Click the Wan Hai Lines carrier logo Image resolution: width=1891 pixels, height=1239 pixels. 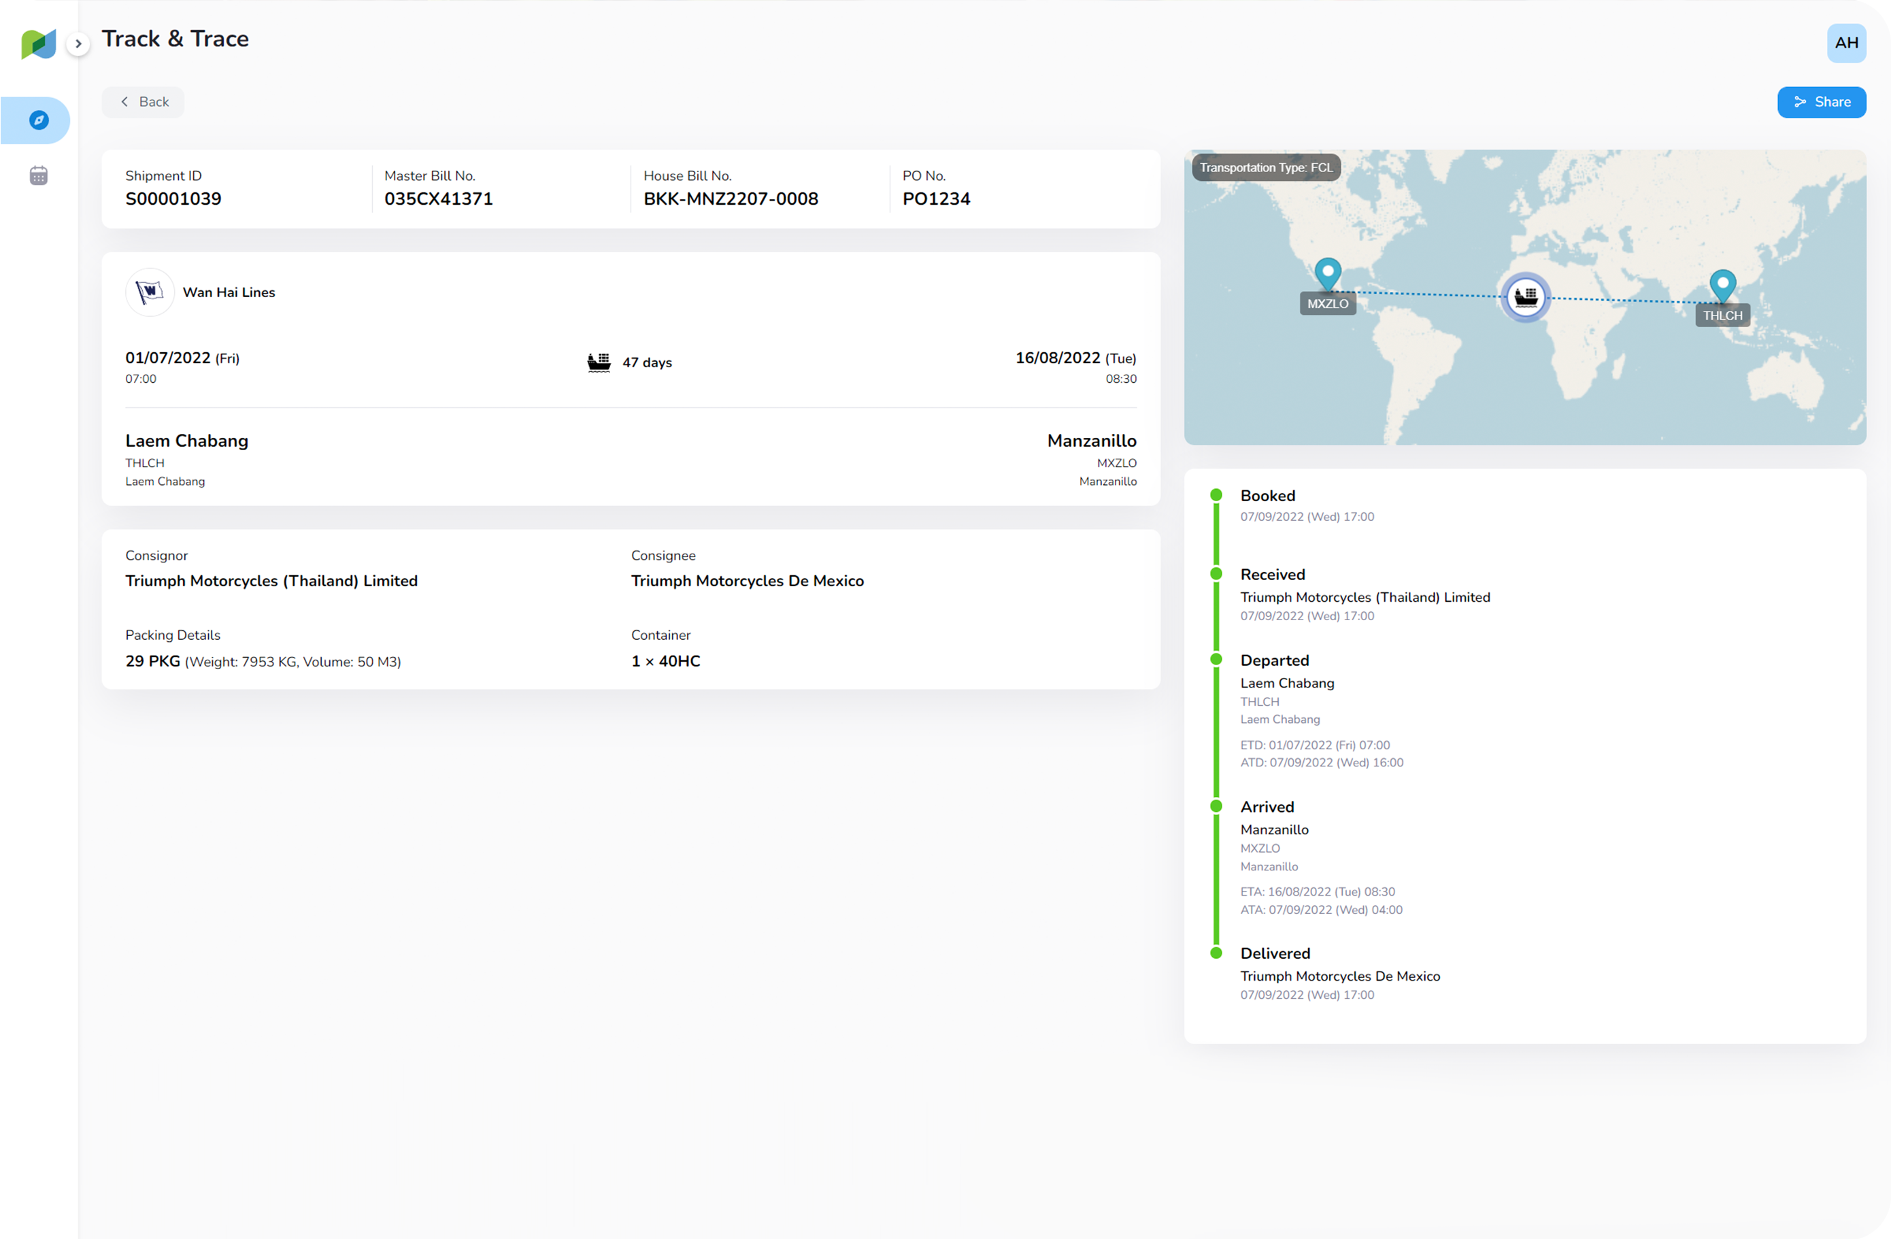(x=150, y=292)
